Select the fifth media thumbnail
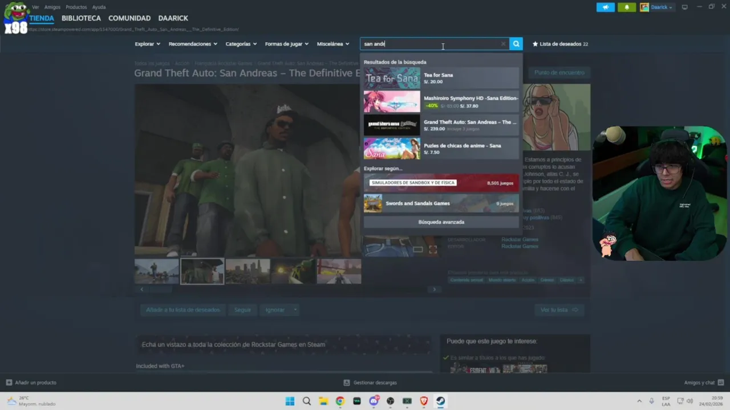 tap(339, 272)
